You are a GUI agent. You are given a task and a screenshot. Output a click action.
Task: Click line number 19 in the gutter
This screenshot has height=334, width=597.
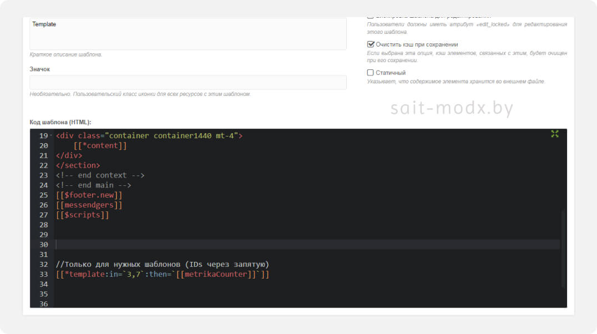click(x=43, y=136)
